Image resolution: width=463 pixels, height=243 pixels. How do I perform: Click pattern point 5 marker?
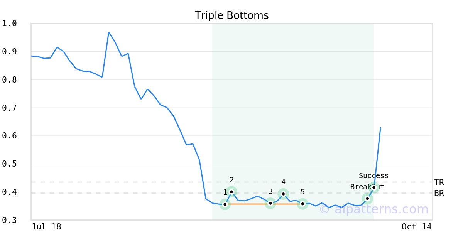click(x=302, y=204)
